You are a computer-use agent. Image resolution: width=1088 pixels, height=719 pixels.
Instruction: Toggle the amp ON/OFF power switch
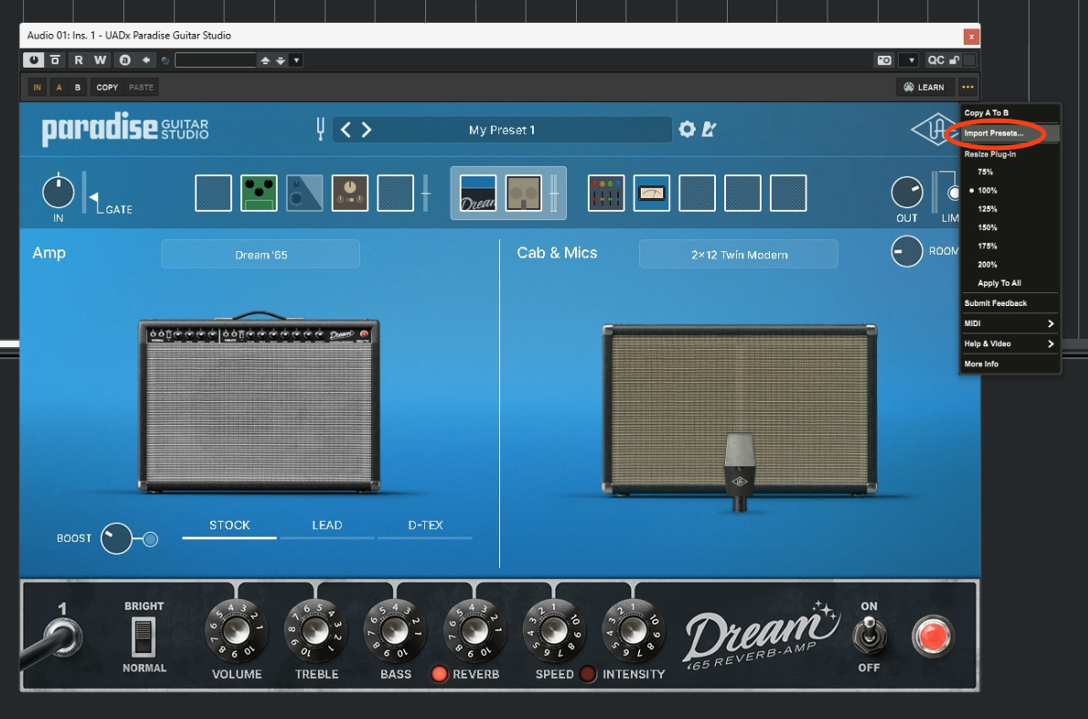[869, 636]
